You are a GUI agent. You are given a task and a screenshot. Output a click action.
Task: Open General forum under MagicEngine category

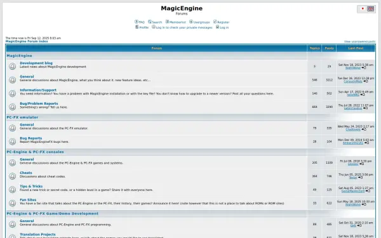27,77
